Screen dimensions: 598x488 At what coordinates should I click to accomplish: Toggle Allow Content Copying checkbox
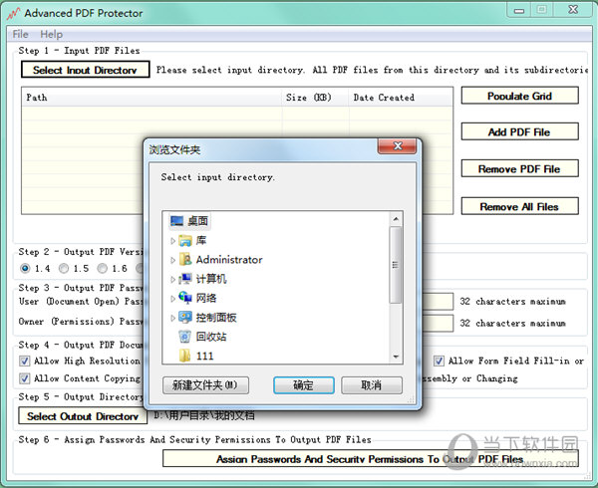coord(25,378)
